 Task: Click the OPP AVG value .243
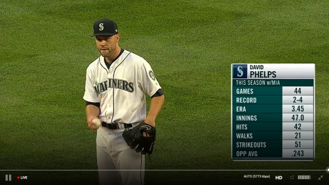tap(298, 153)
